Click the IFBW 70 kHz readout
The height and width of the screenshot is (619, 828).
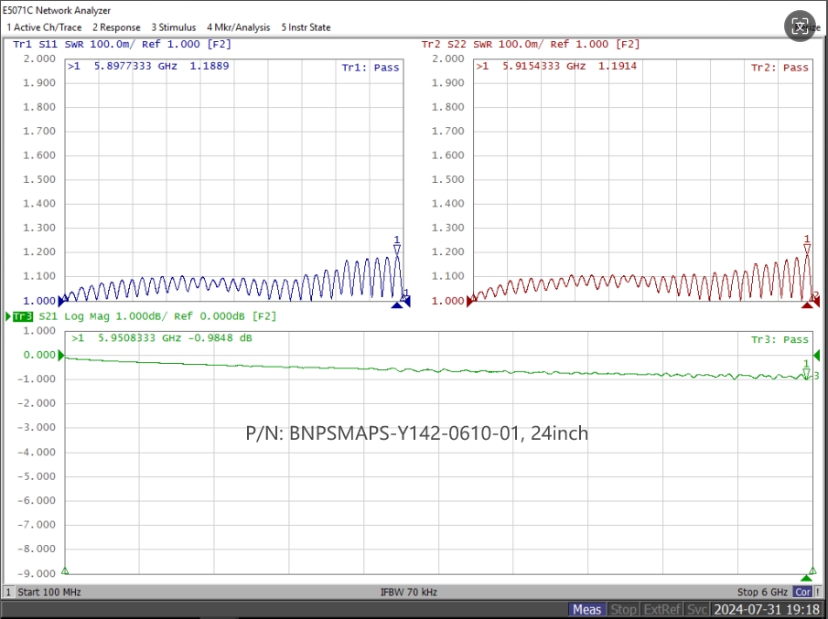[x=409, y=592]
